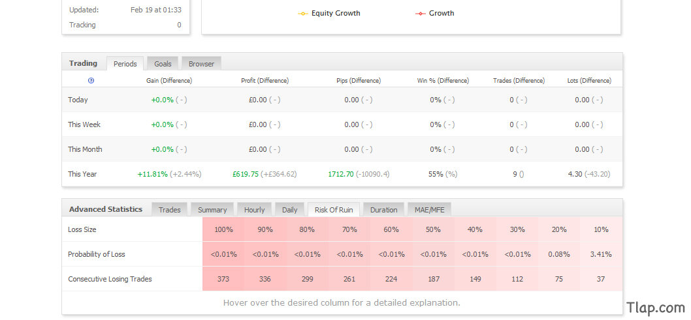691x320 pixels.
Task: Click the Probability of Loss row label
Action: [97, 254]
